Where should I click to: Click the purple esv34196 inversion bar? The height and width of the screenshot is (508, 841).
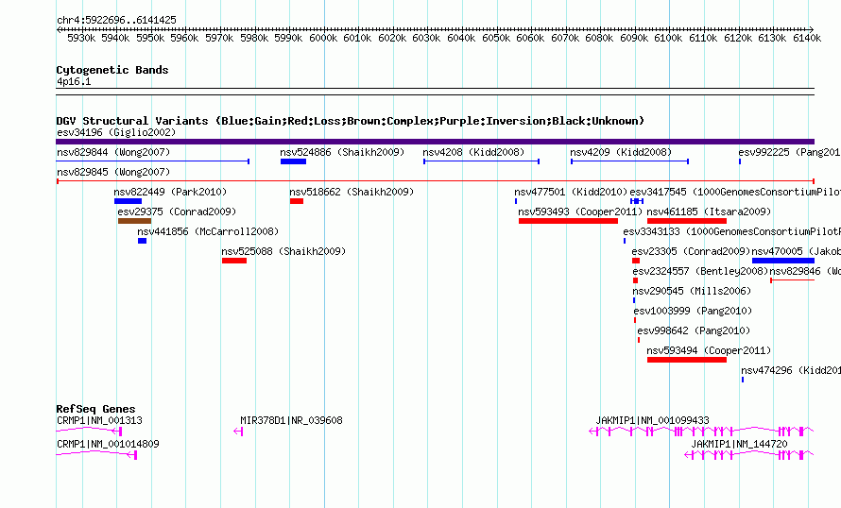click(x=435, y=142)
